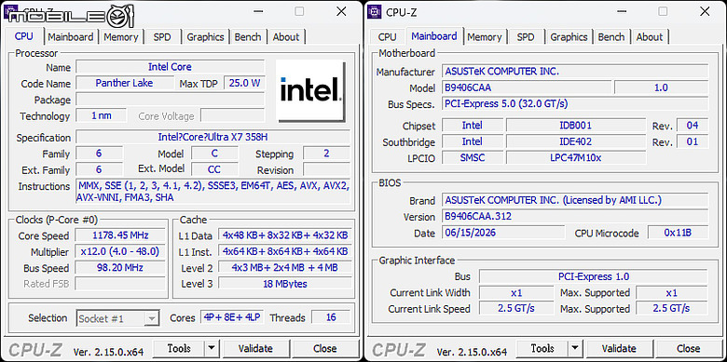Click the Current Link Speed '2.5 GT/s' value

[516, 308]
